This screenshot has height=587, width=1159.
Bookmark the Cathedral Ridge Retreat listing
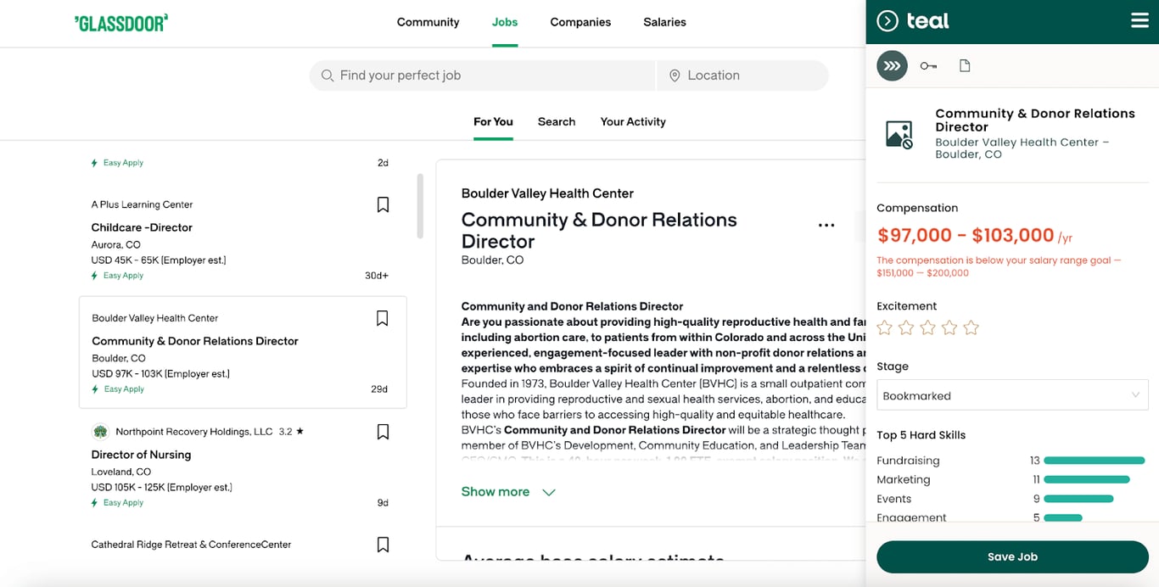383,545
